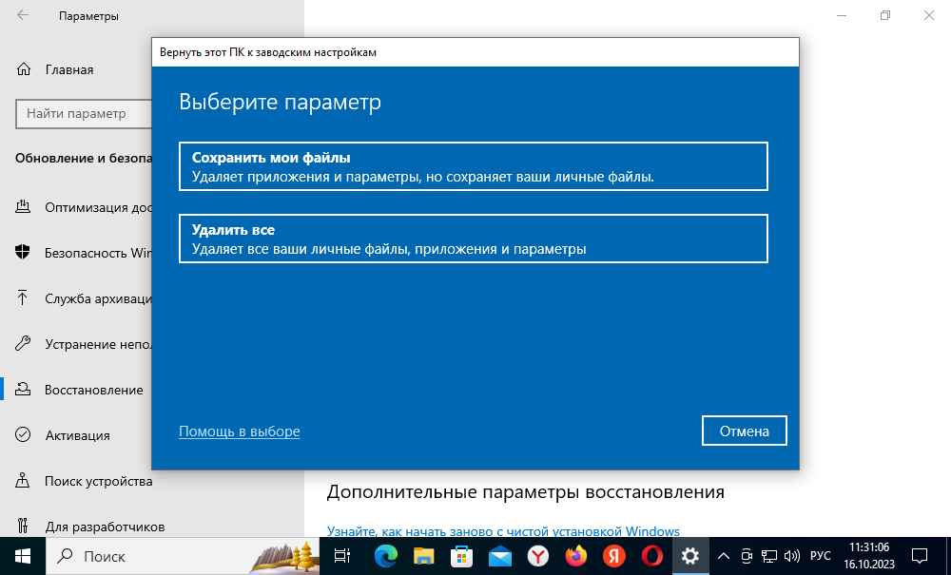Click the Task View taskbar icon
The width and height of the screenshot is (951, 575).
342,555
